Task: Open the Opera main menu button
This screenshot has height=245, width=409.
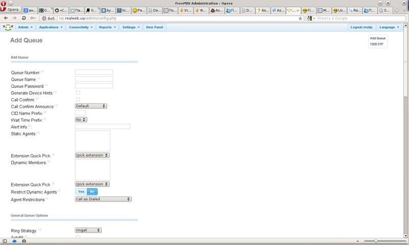Action: [10, 10]
